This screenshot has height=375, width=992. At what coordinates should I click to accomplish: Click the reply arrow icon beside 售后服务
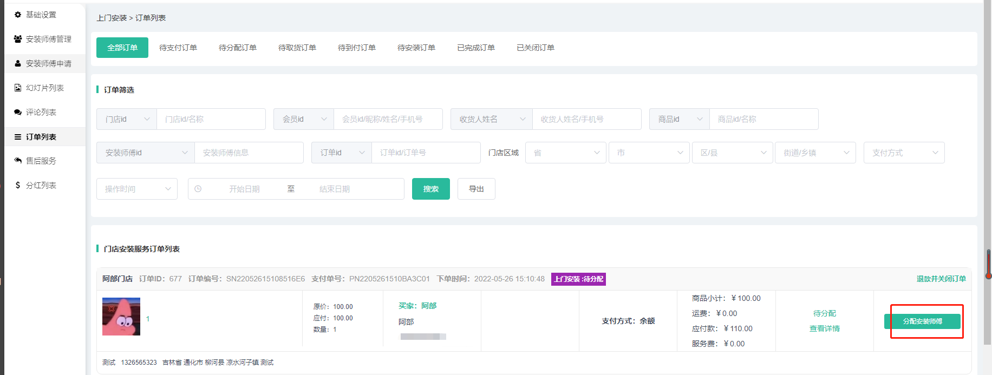(18, 161)
